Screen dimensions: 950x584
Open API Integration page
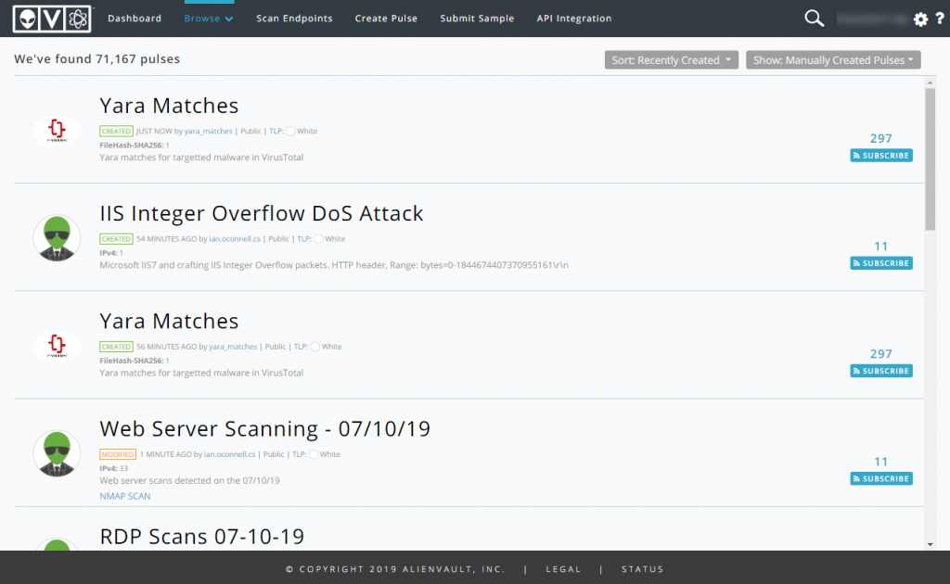[573, 19]
